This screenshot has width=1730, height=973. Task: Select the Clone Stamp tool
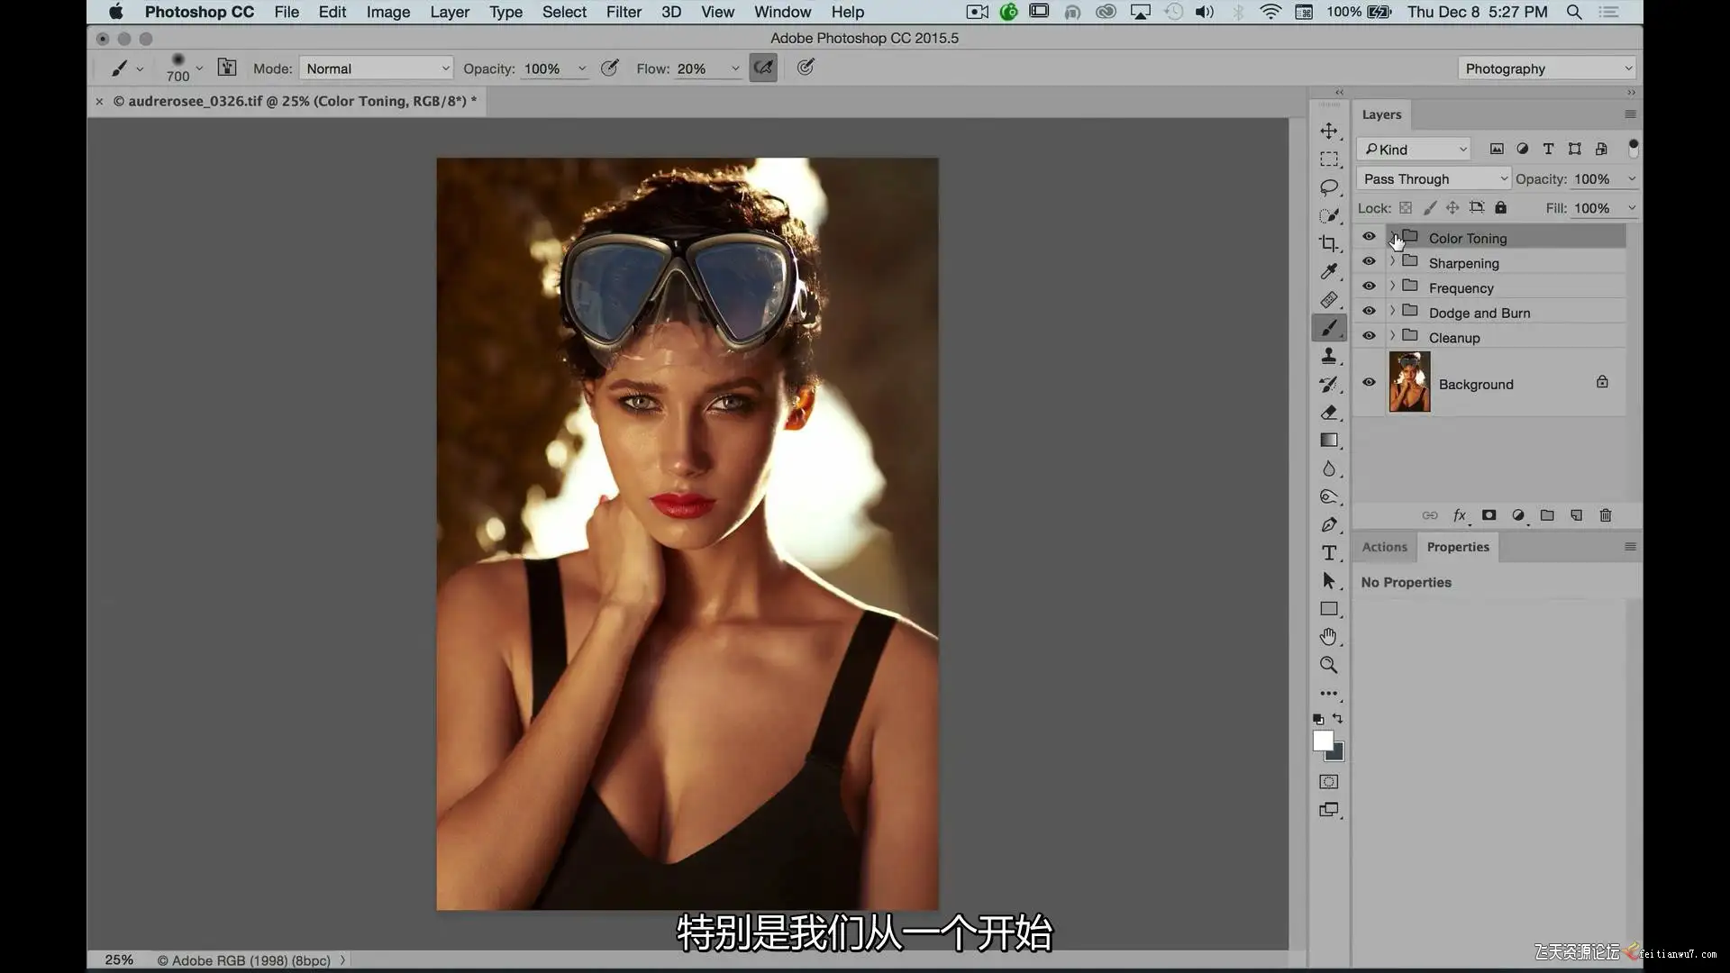click(1328, 356)
